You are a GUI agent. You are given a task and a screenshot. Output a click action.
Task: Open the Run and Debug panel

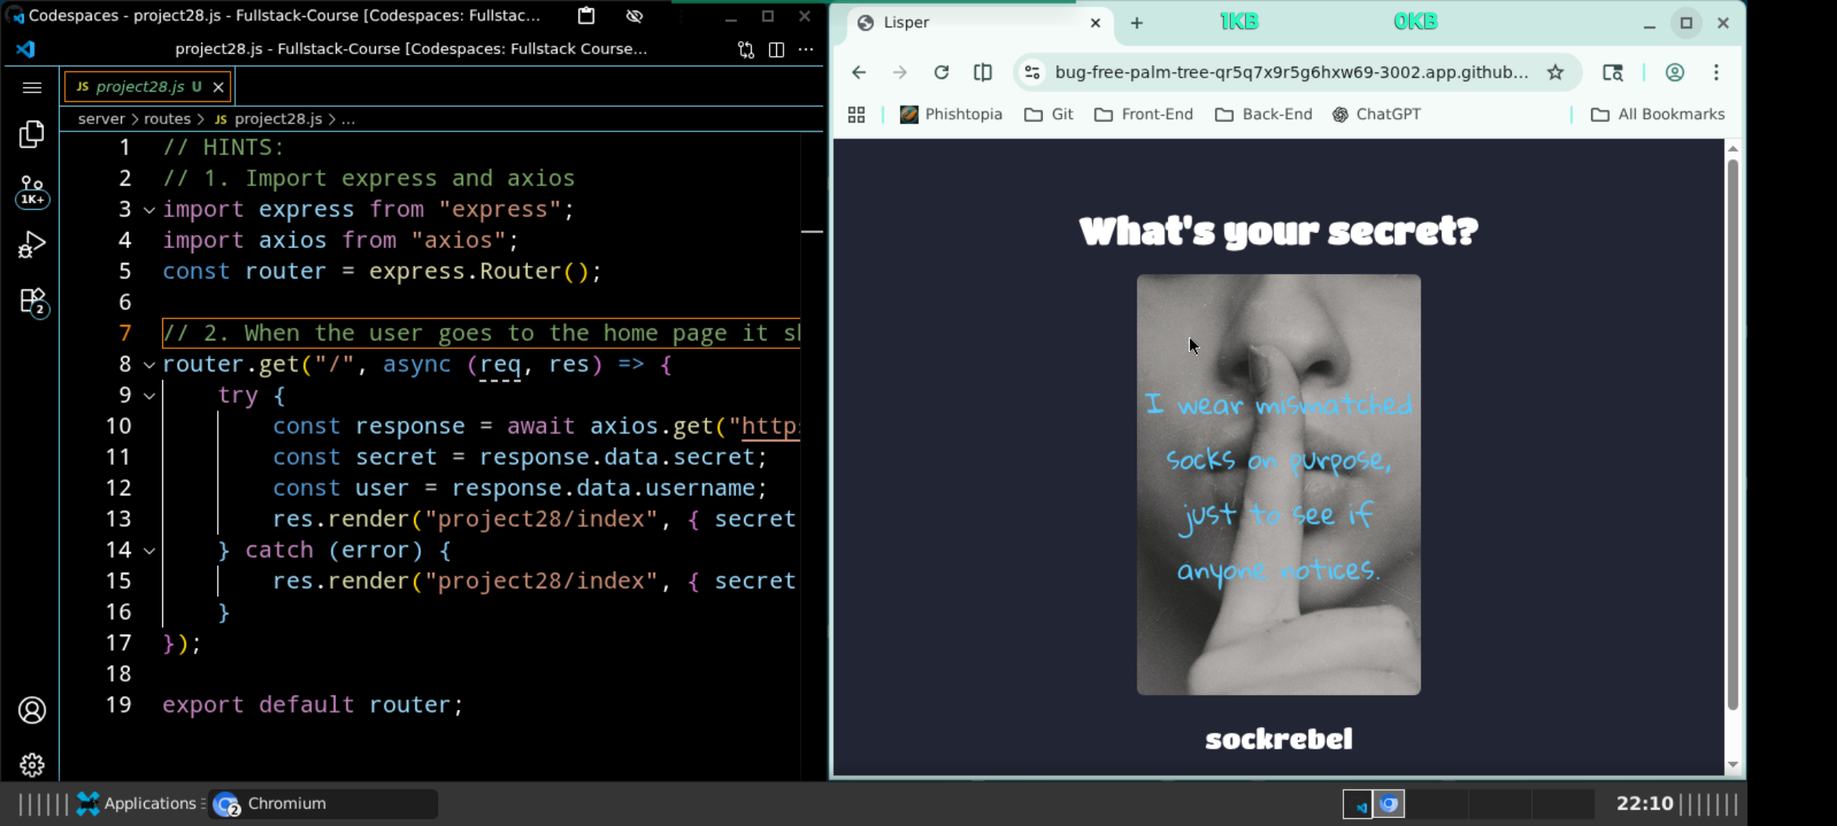point(32,243)
